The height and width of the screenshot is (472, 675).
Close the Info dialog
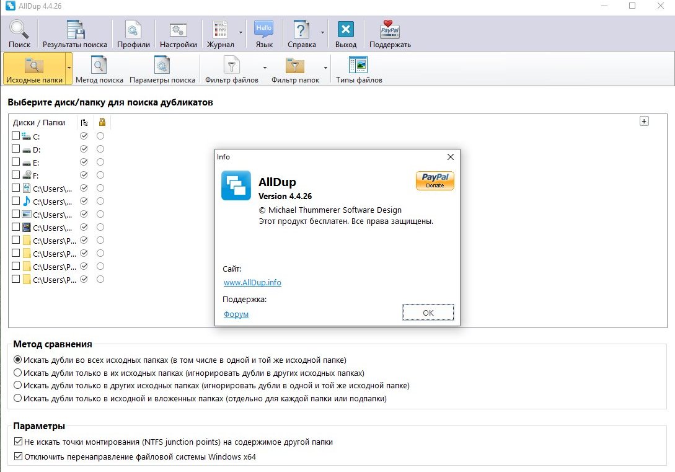click(450, 157)
